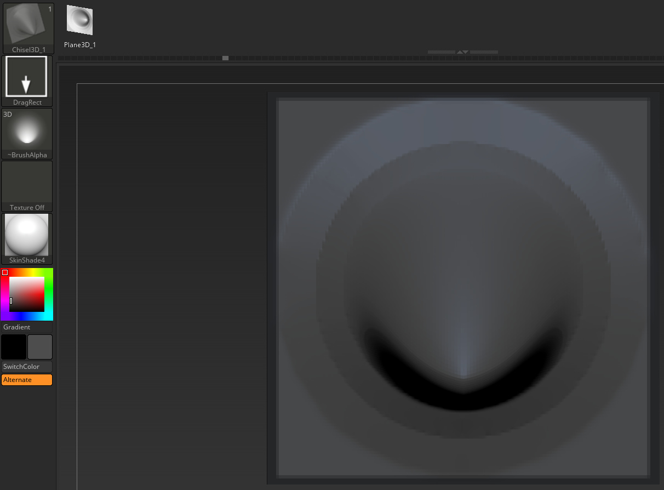Toggle the orange Alternate button
Viewport: 664px width, 490px height.
[x=27, y=380]
